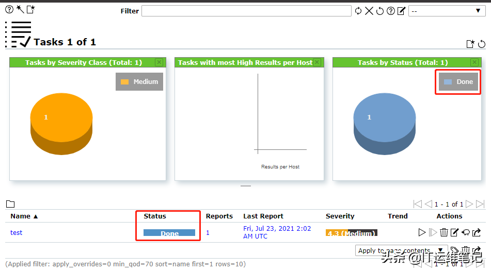The image size is (491, 272).
Task: Remove the filter with the X icon
Action: tap(369, 11)
